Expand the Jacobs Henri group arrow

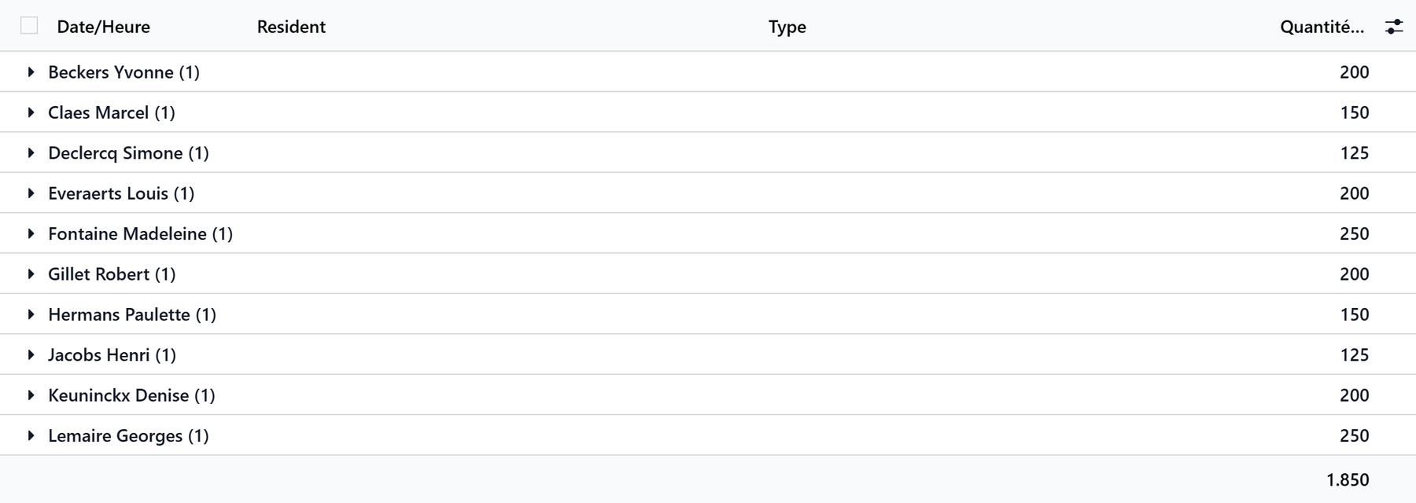click(31, 354)
